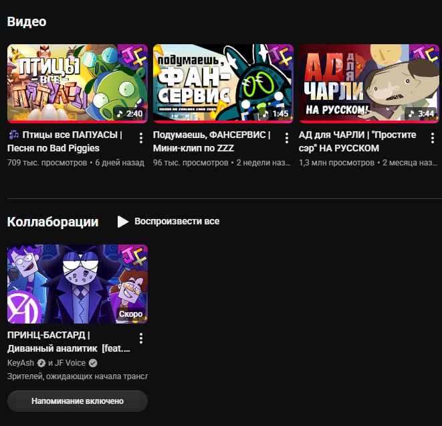
Task: Open the Птицы все ПАПУАСЫ video thumbnail
Action: coord(78,84)
